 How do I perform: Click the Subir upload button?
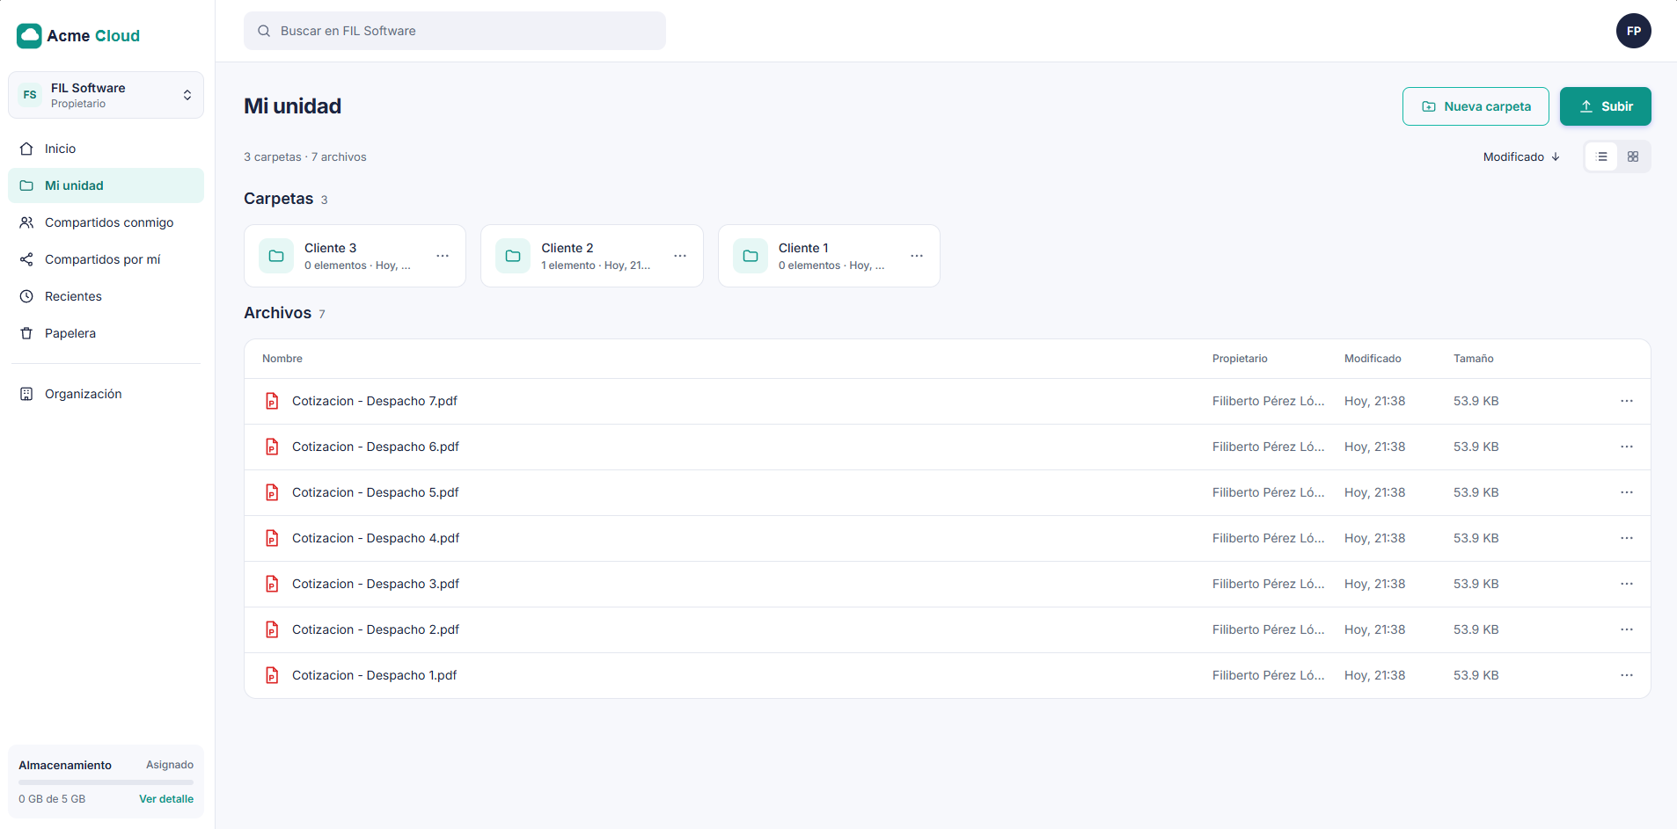pos(1605,106)
